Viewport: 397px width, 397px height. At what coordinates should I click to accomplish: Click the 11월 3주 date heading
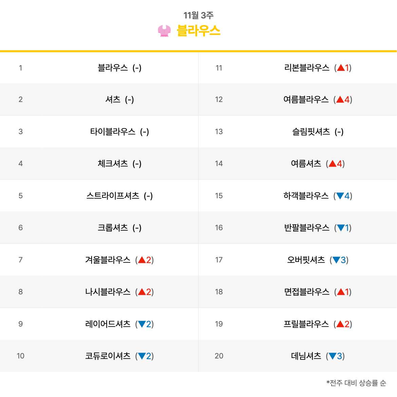[198, 15]
